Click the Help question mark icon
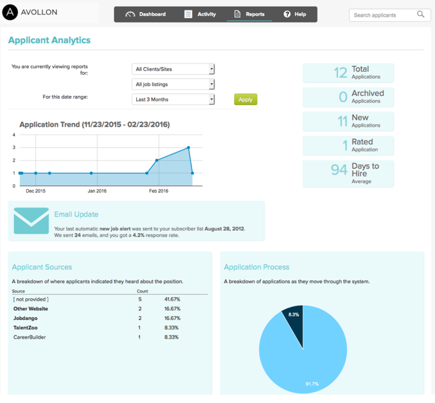435x403 pixels. tap(287, 14)
